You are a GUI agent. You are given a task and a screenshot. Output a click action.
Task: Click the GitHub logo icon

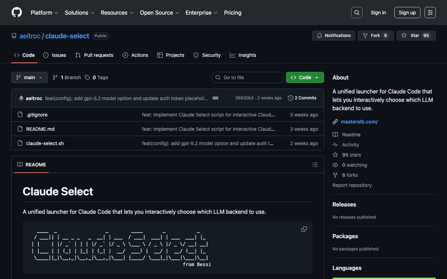17,13
